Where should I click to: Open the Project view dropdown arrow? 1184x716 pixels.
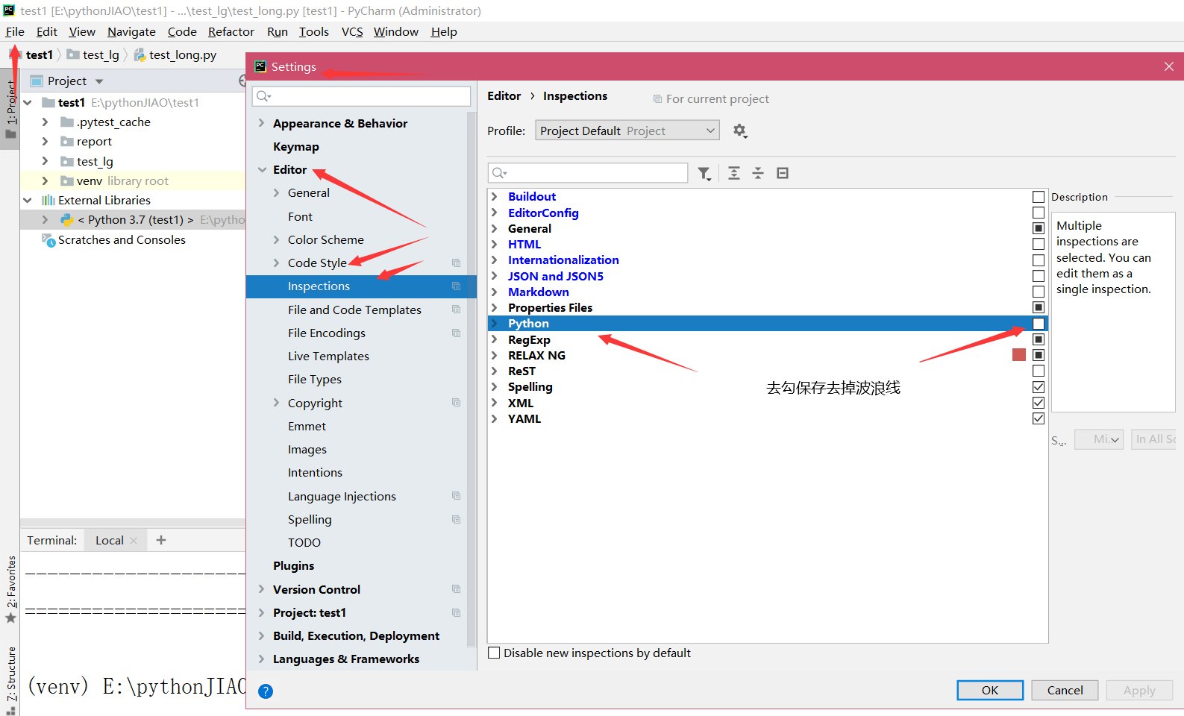[x=99, y=81]
